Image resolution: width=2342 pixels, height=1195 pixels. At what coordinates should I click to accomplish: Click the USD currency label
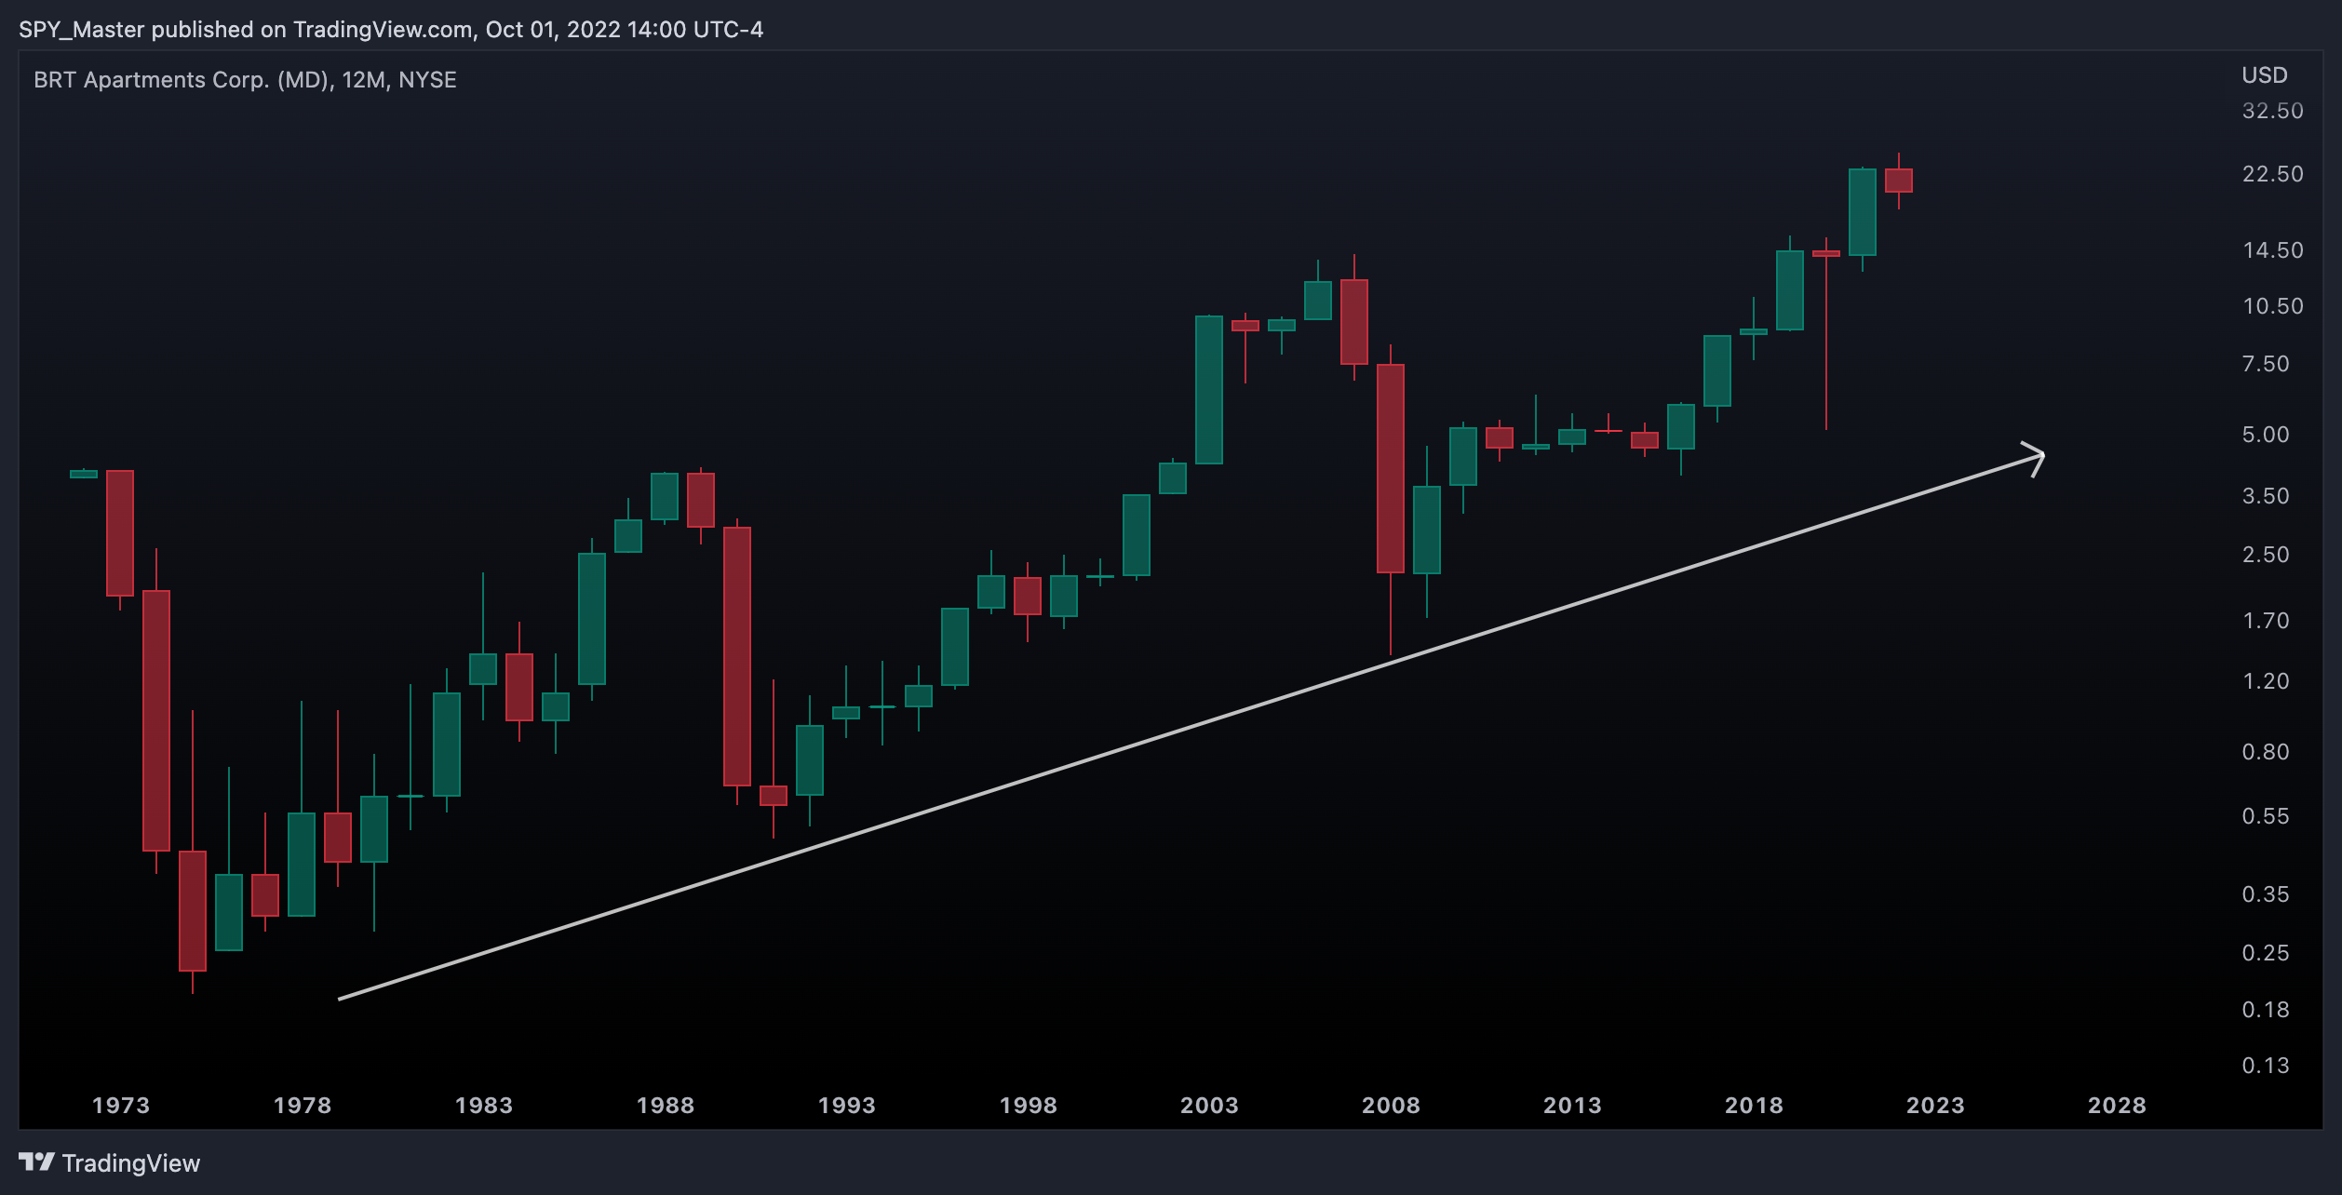(x=2265, y=75)
